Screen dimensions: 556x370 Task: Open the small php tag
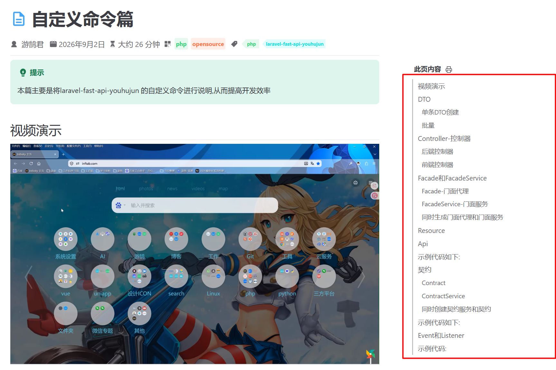pyautogui.click(x=251, y=44)
